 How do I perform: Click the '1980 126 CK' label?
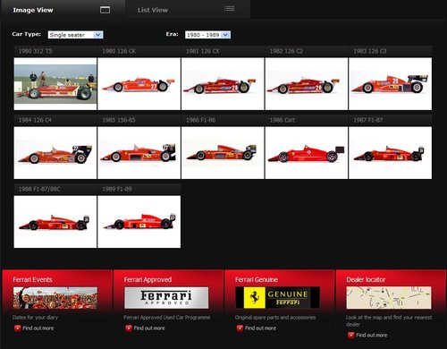119,51
